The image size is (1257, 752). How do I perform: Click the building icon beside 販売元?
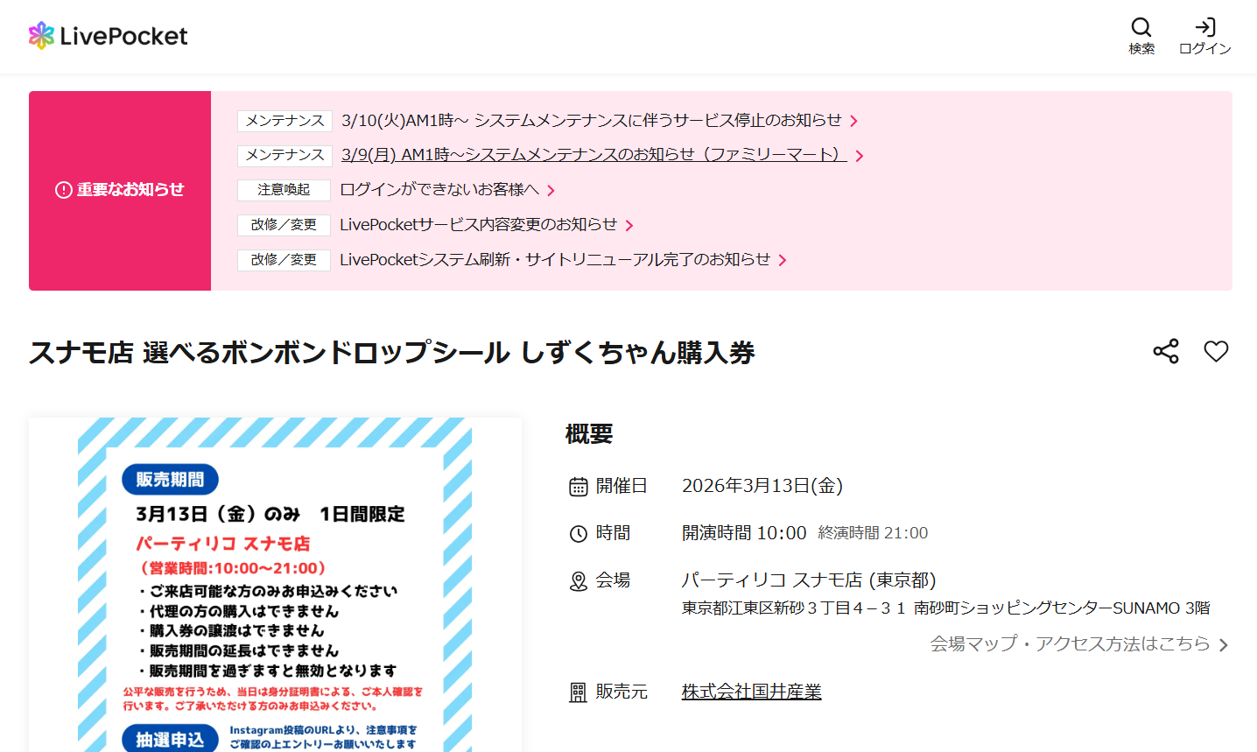click(578, 692)
